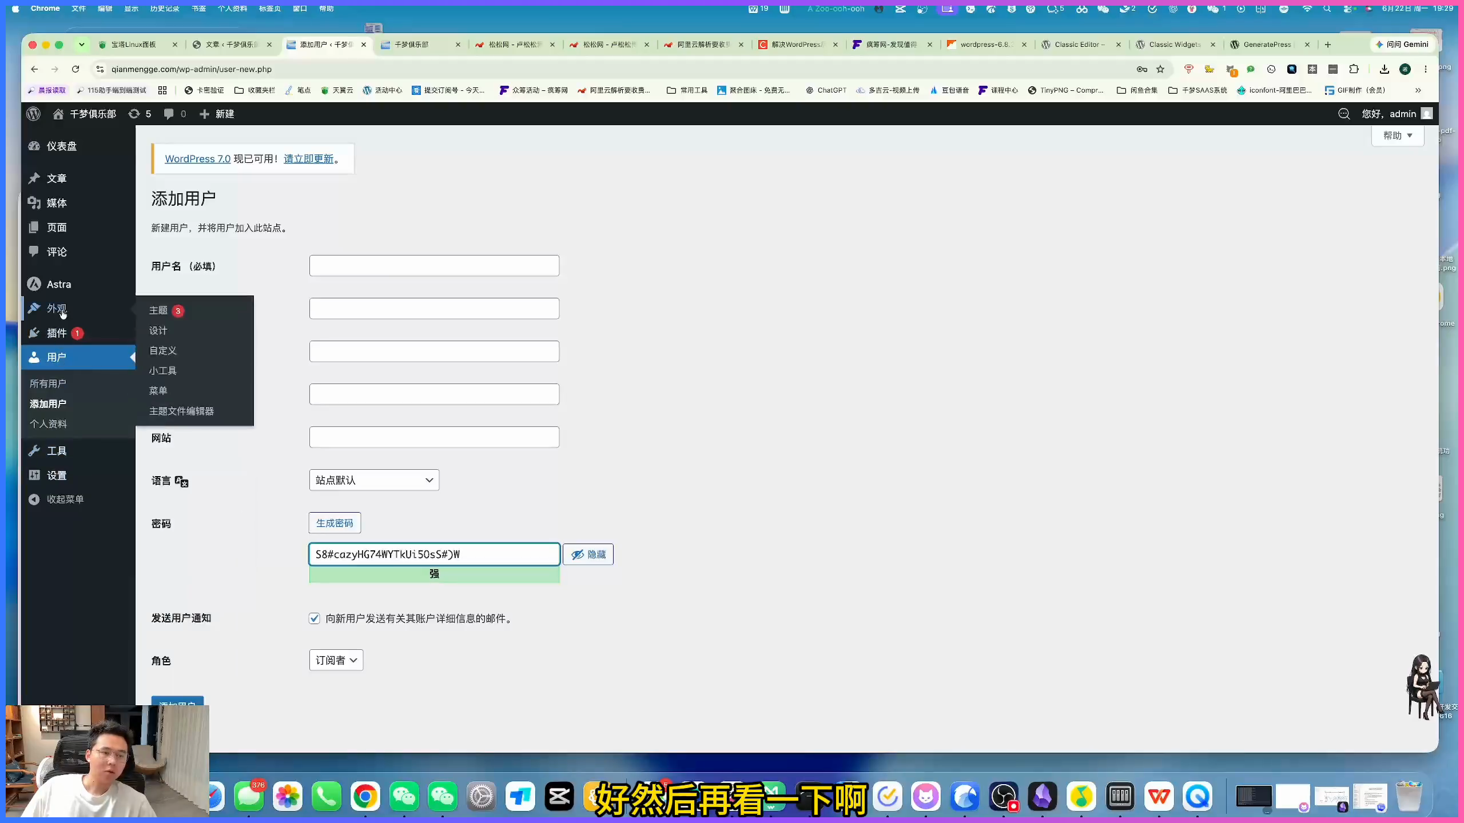Image resolution: width=1464 pixels, height=823 pixels.
Task: Reload the page with the refresh icon
Action: pyautogui.click(x=75, y=69)
